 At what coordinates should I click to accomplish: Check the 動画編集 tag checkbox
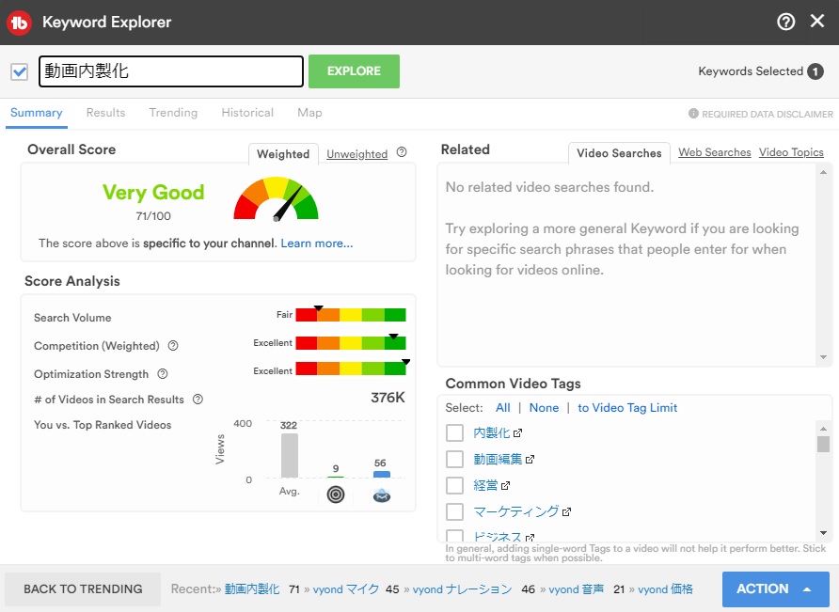(x=455, y=459)
